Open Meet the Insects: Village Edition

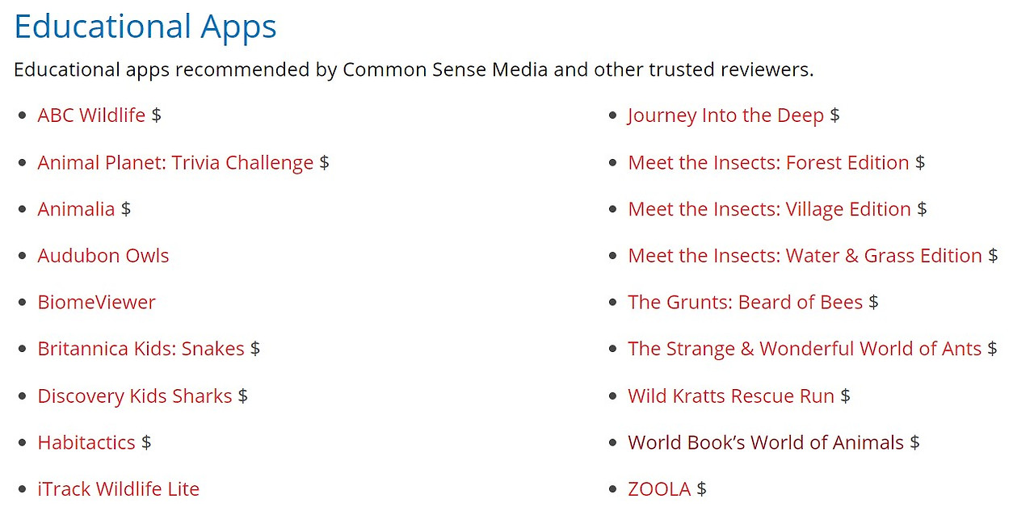coord(769,209)
